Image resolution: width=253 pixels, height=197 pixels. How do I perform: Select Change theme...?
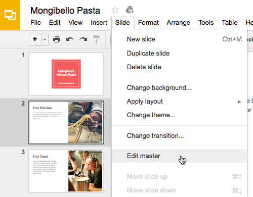click(180, 115)
